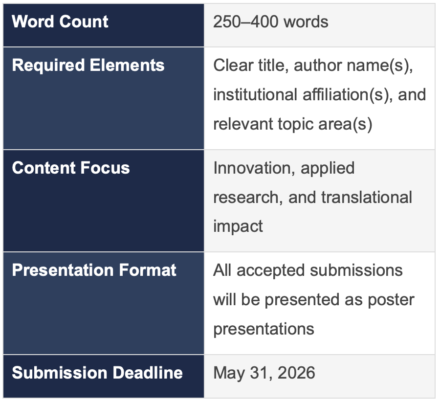Click the May 31, 2026 date
The height and width of the screenshot is (404, 440).
tap(264, 373)
